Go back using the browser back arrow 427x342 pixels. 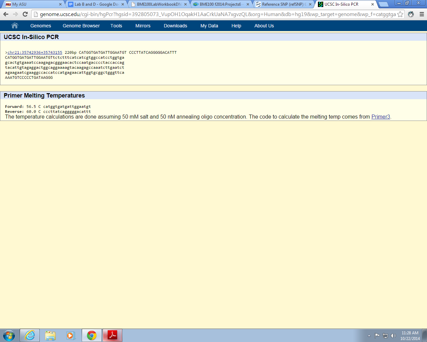tap(6, 14)
